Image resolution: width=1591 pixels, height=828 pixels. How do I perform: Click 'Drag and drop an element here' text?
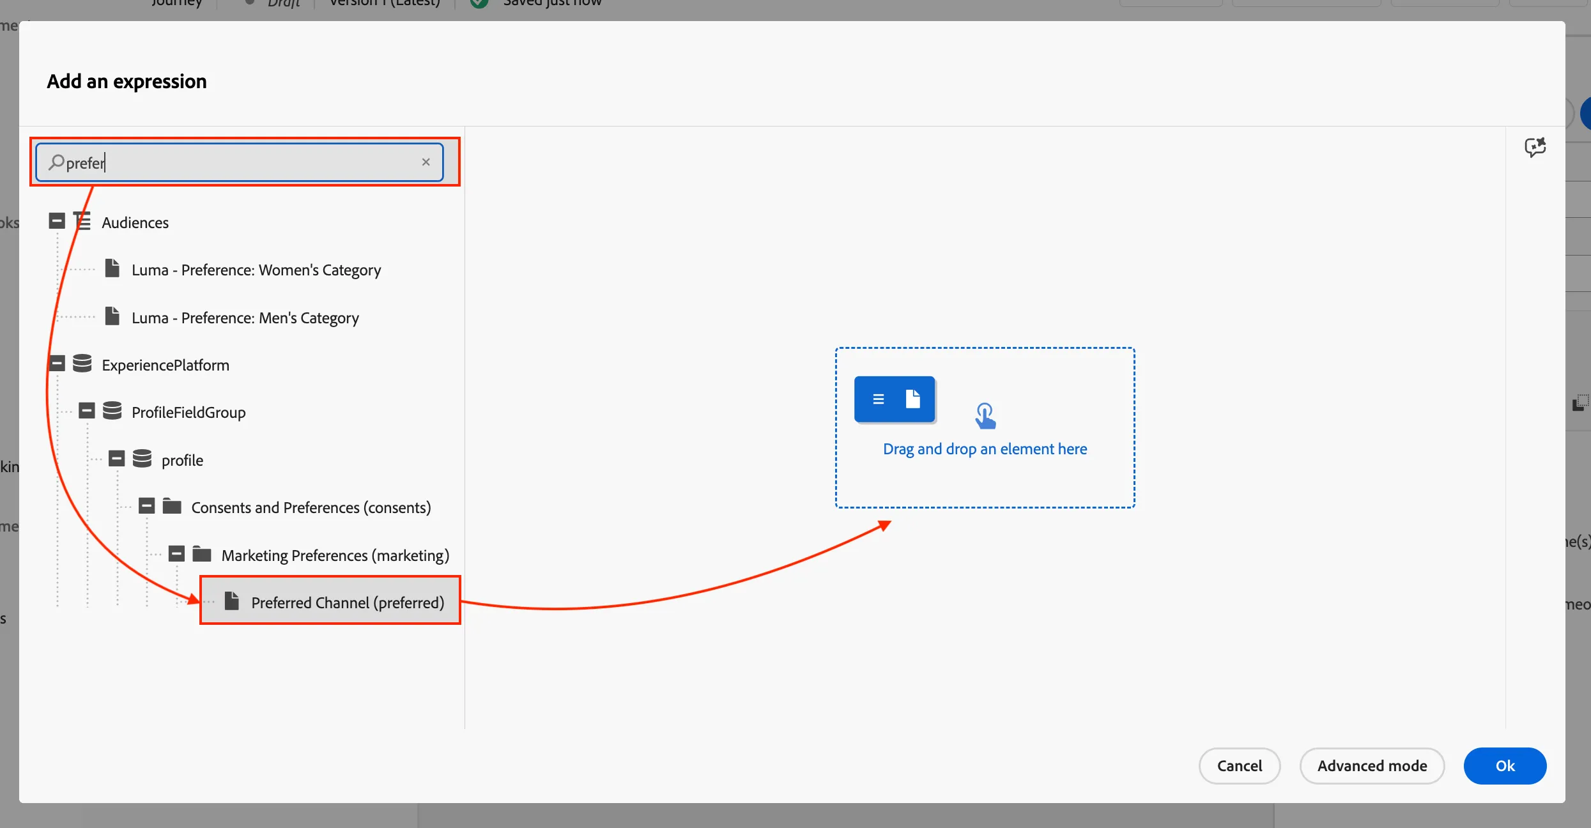click(x=985, y=449)
